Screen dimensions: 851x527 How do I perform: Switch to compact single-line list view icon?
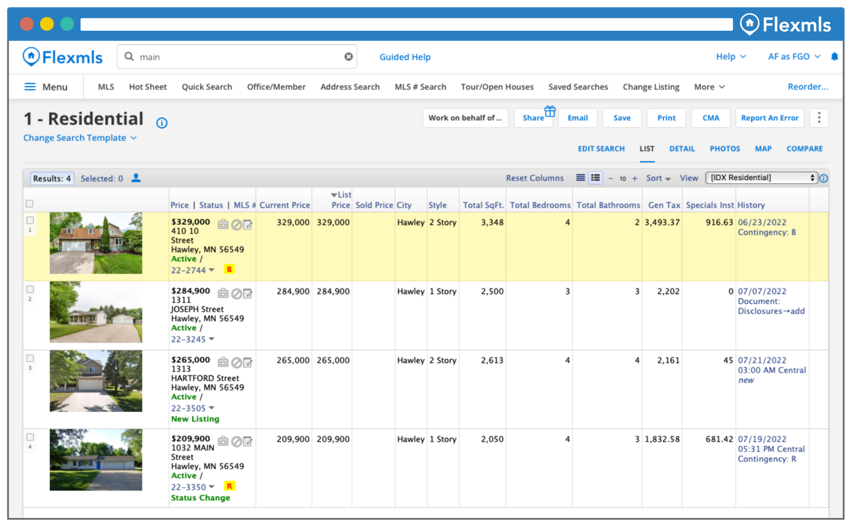coord(581,178)
